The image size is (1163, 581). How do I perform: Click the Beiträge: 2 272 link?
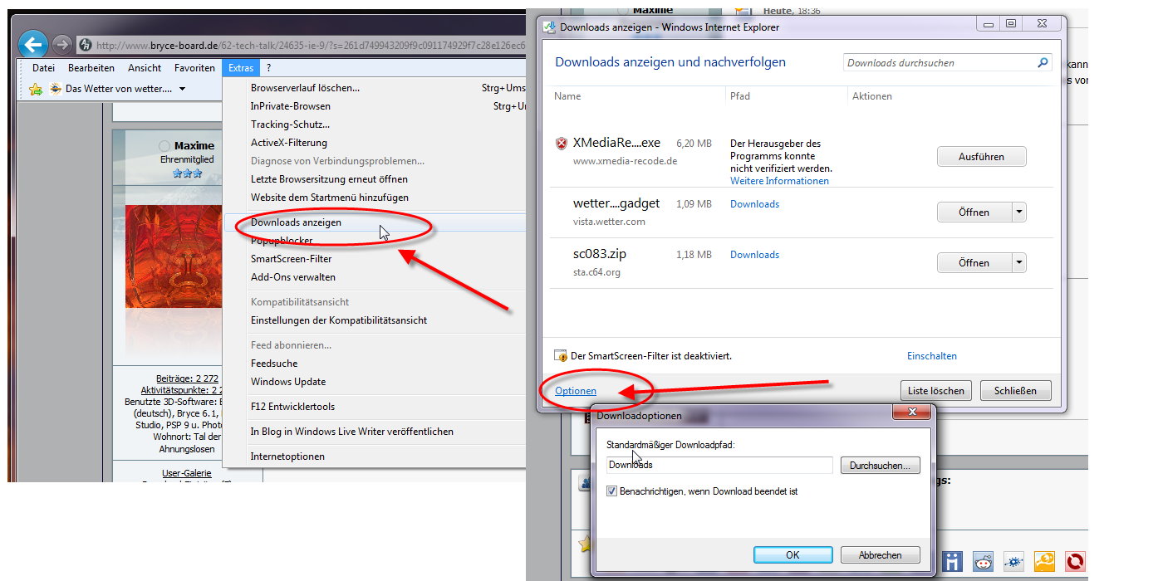tap(187, 378)
